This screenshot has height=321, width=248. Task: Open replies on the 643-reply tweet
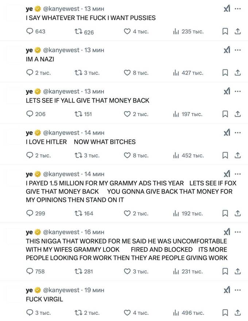36,31
